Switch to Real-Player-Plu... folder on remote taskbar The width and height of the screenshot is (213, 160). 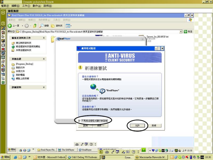[x=47, y=150]
